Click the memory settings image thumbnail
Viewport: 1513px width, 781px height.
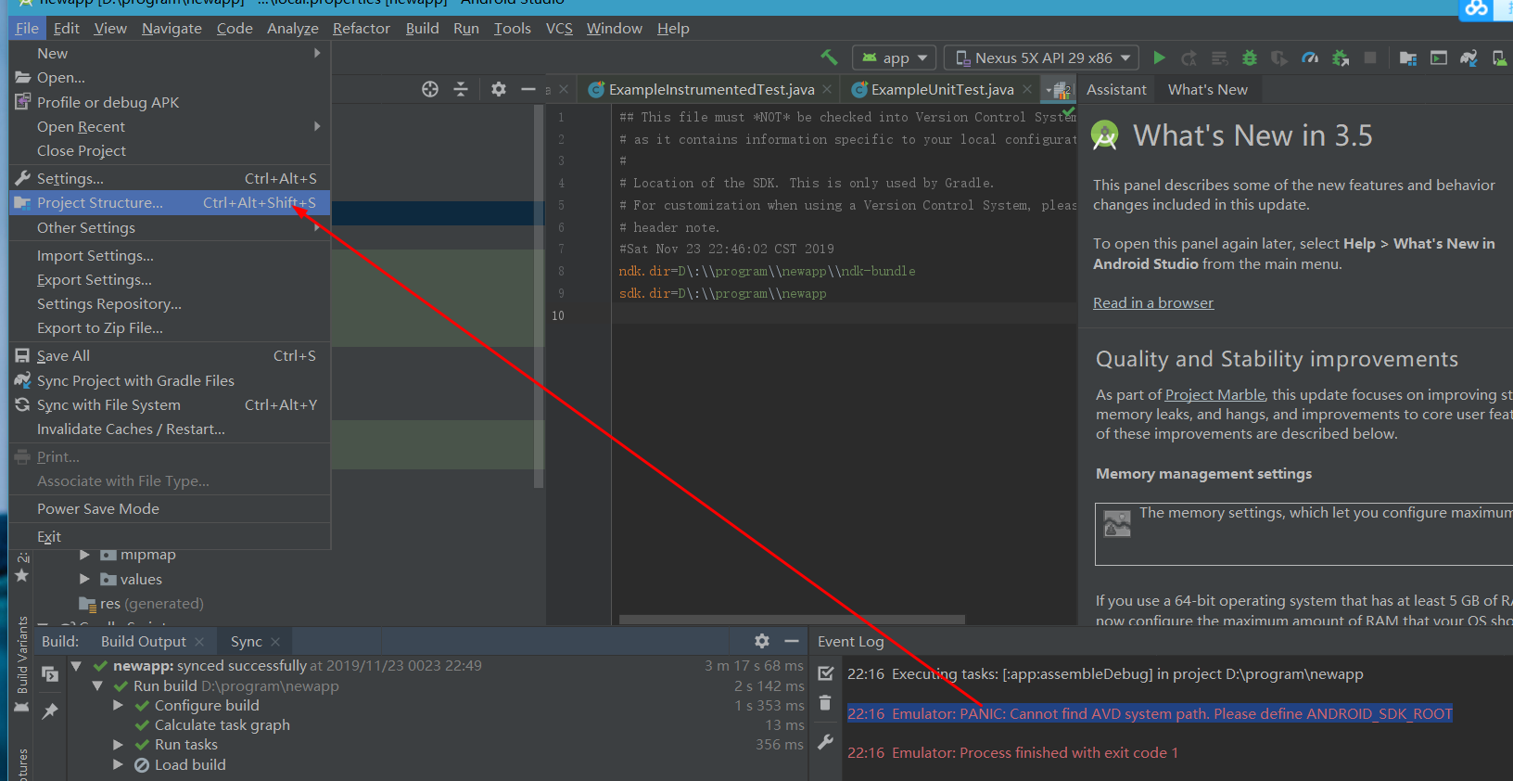1117,524
